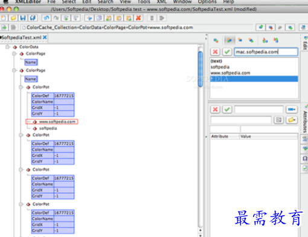Viewport: 308px width, 237px height.
Task: Open the Omega special characters side panel
Action: click(x=304, y=159)
